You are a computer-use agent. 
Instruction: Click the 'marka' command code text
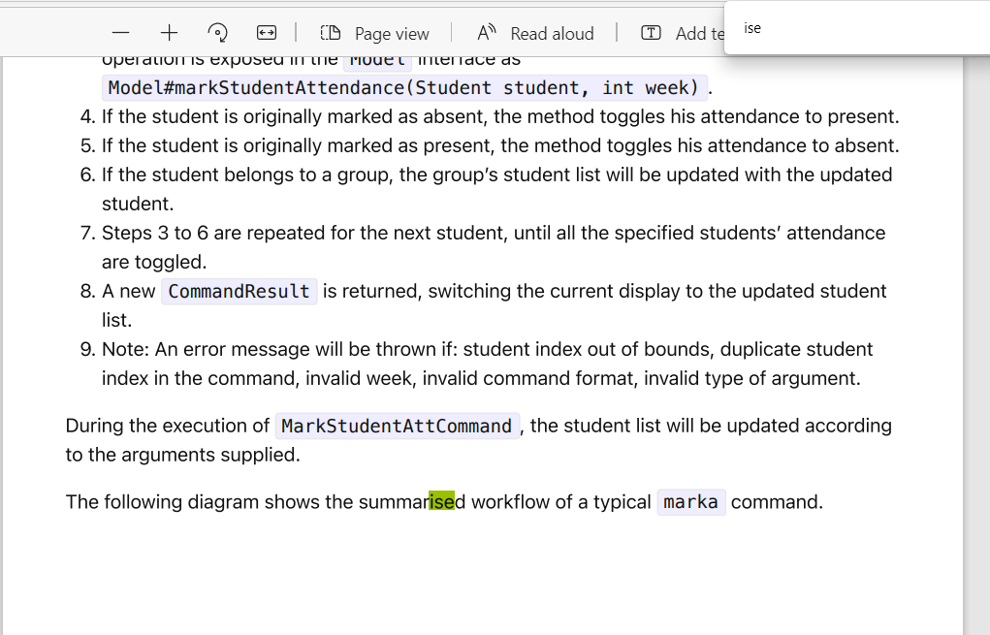point(691,502)
